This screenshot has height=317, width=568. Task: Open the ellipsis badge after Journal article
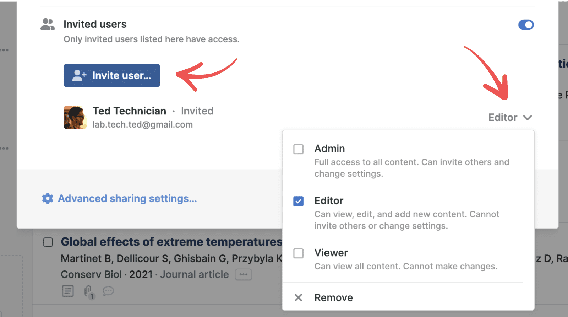click(244, 274)
